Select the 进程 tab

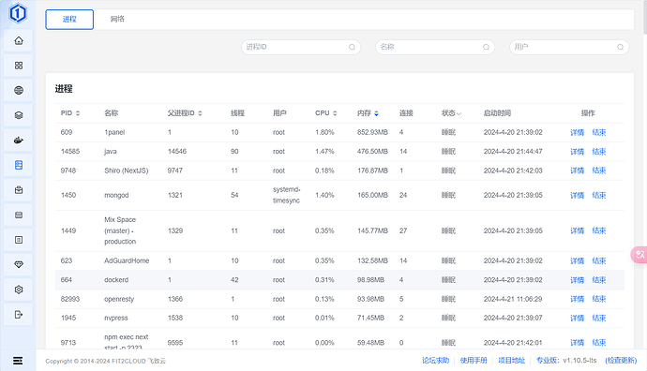click(69, 20)
